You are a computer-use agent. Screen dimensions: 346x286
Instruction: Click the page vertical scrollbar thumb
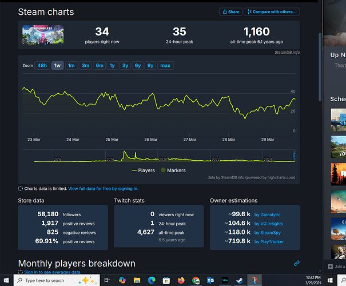pos(320,67)
